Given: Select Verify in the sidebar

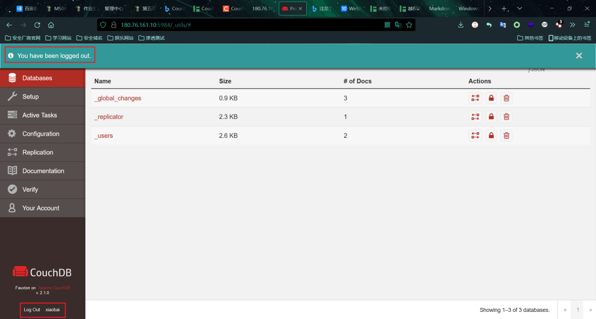Looking at the screenshot, I should click(x=42, y=190).
